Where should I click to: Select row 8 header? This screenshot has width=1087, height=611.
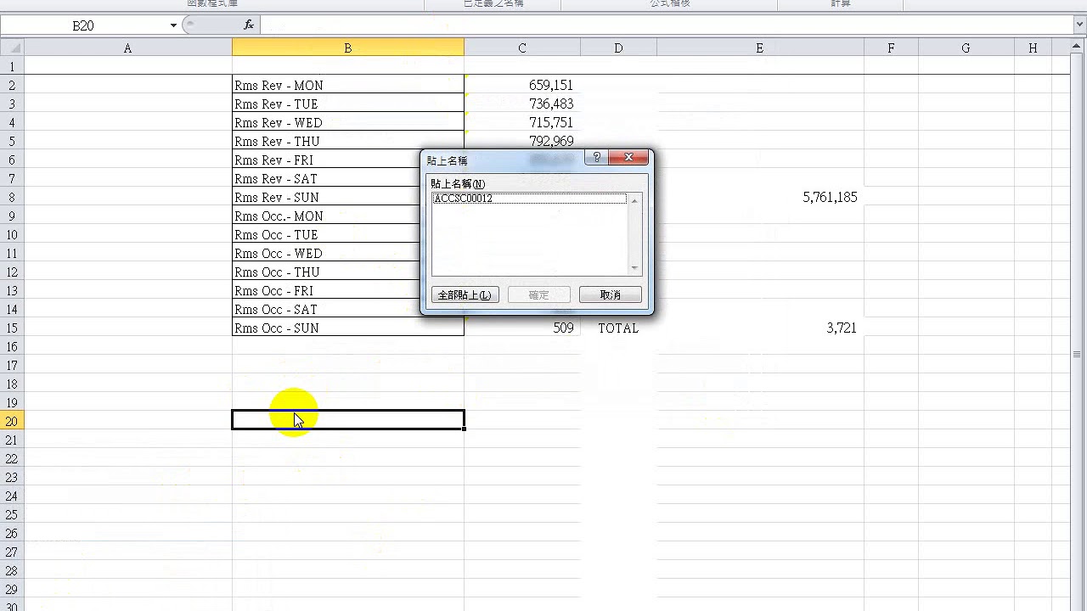[x=12, y=197]
